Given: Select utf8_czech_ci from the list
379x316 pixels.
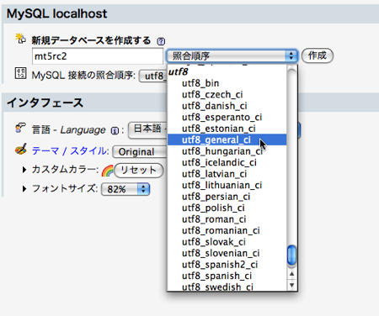Looking at the screenshot, I should (227, 94).
